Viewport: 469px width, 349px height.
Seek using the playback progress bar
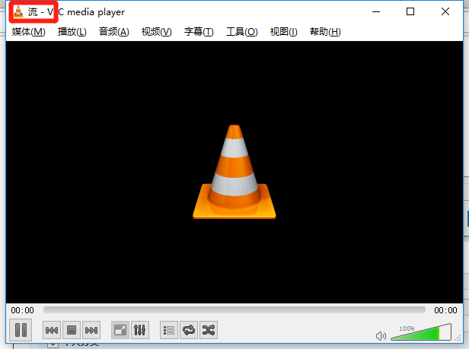point(234,310)
